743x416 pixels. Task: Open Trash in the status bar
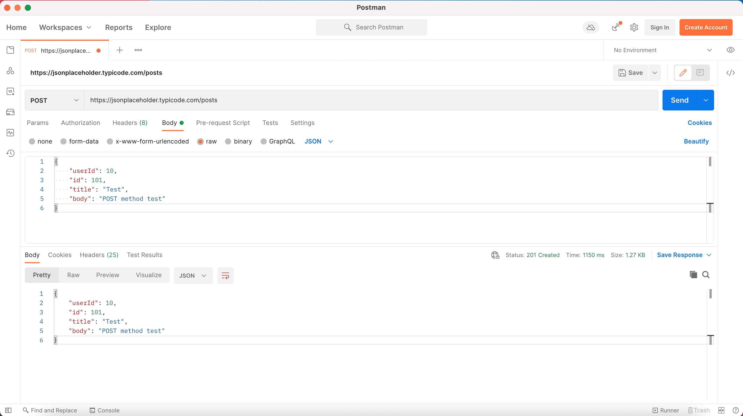point(699,410)
